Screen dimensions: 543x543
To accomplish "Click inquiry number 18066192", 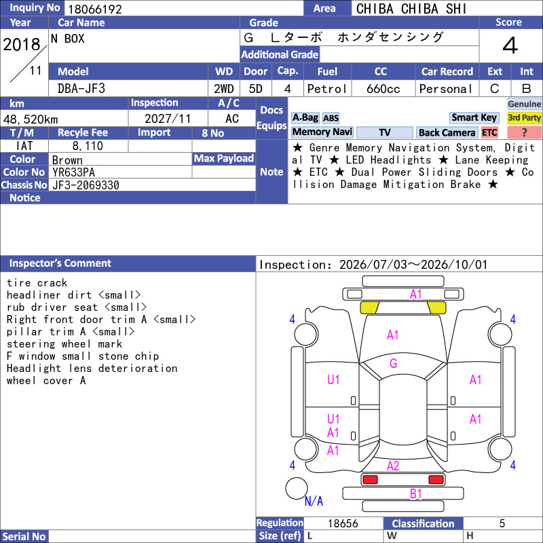I will [x=95, y=9].
